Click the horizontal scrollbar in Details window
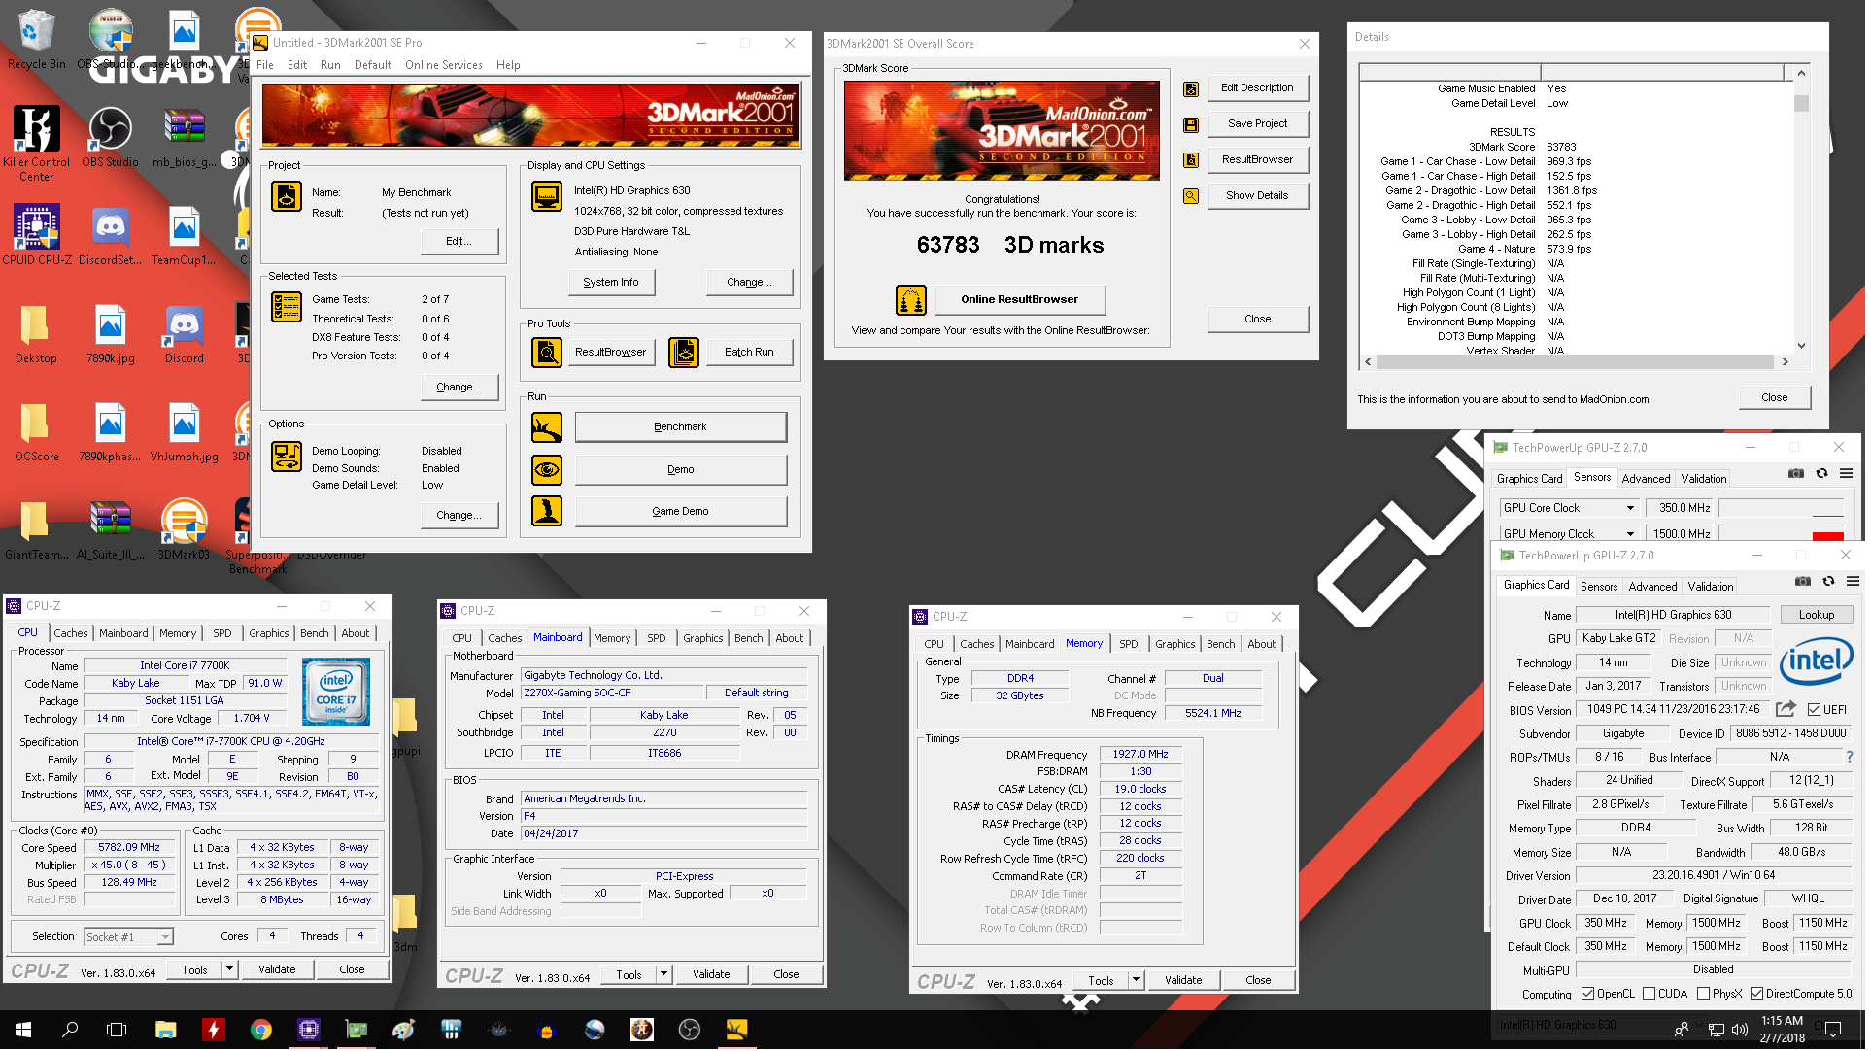1871x1051 pixels. coord(1579,363)
